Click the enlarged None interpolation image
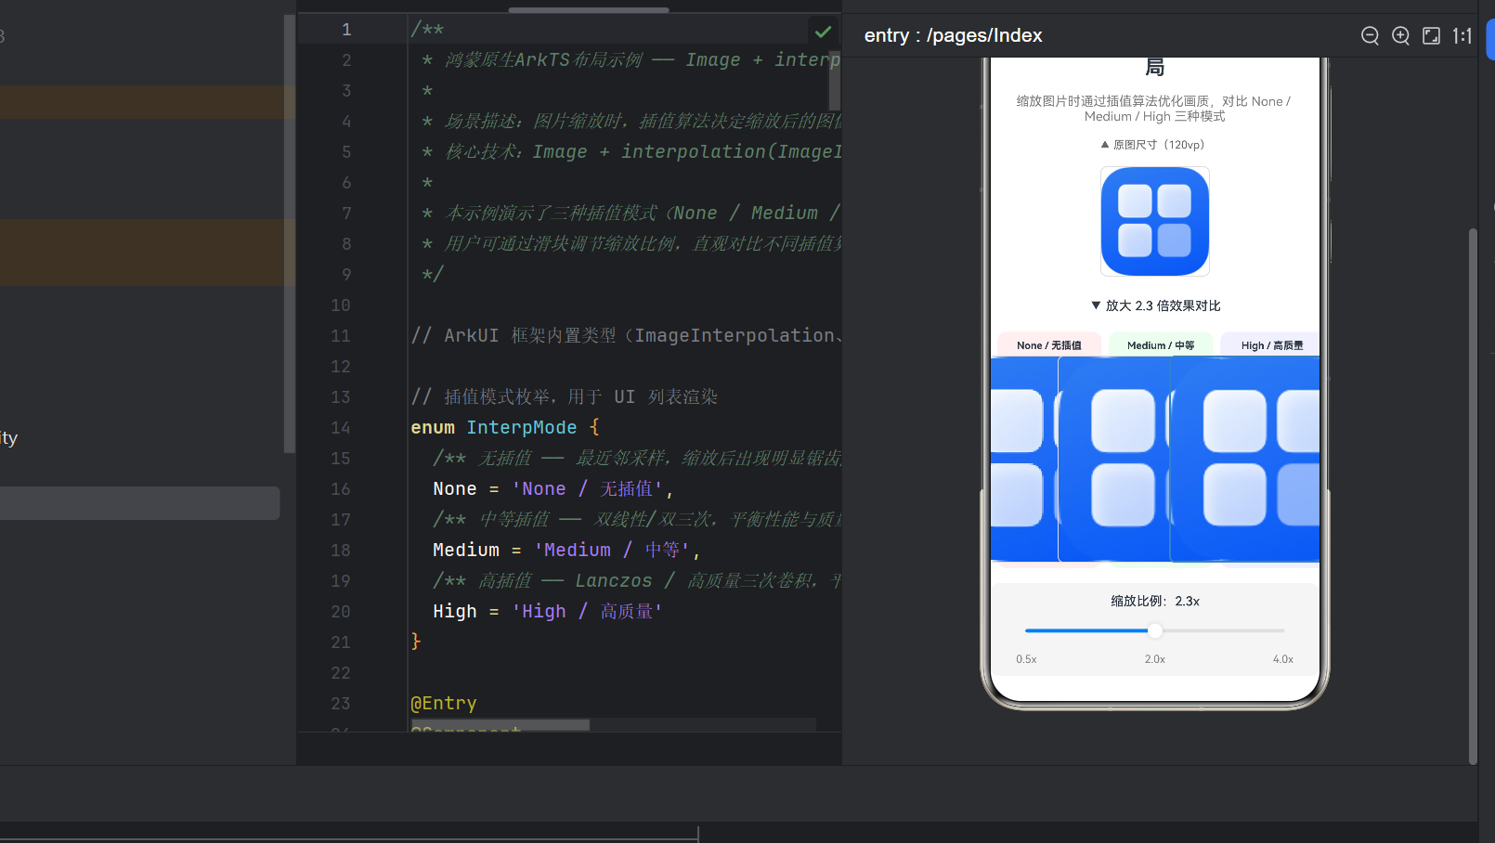The width and height of the screenshot is (1495, 843). pos(1023,460)
